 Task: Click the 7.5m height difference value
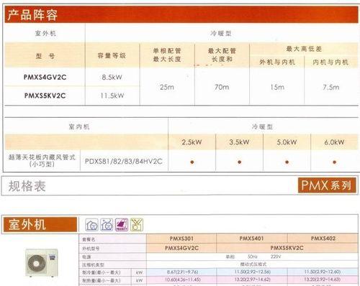pyautogui.click(x=331, y=87)
